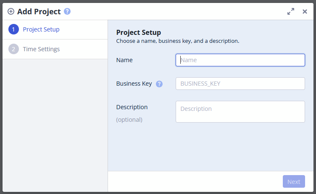Select the Project Setup step label
Image resolution: width=316 pixels, height=194 pixels.
coord(41,29)
